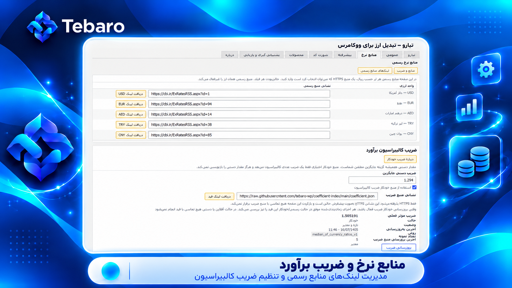
Task: Click the دریافت لینک TRY button
Action: tap(131, 125)
